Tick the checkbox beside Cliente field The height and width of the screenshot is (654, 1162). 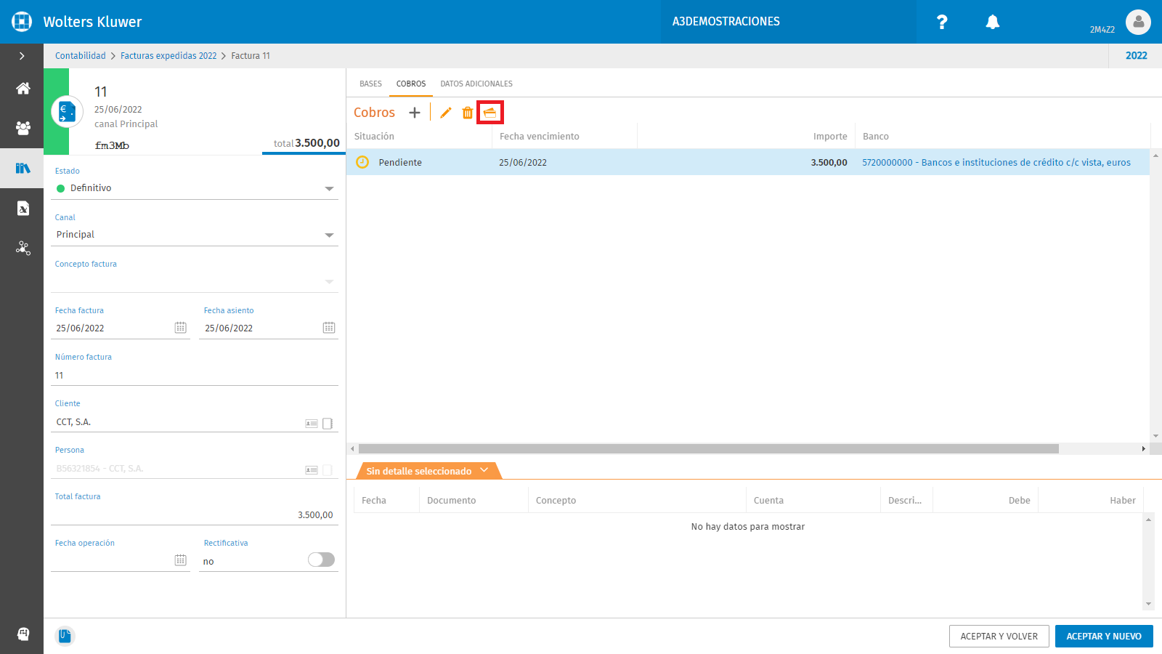(328, 423)
